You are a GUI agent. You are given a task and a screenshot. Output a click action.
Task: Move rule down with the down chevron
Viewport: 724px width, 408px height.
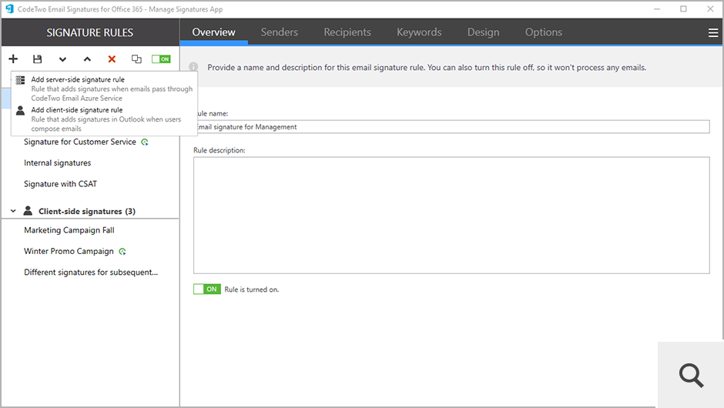tap(63, 59)
